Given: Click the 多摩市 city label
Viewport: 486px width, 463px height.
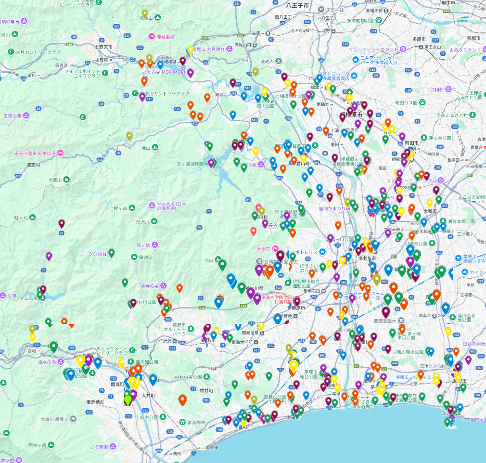Looking at the screenshot, I should click(x=419, y=39).
